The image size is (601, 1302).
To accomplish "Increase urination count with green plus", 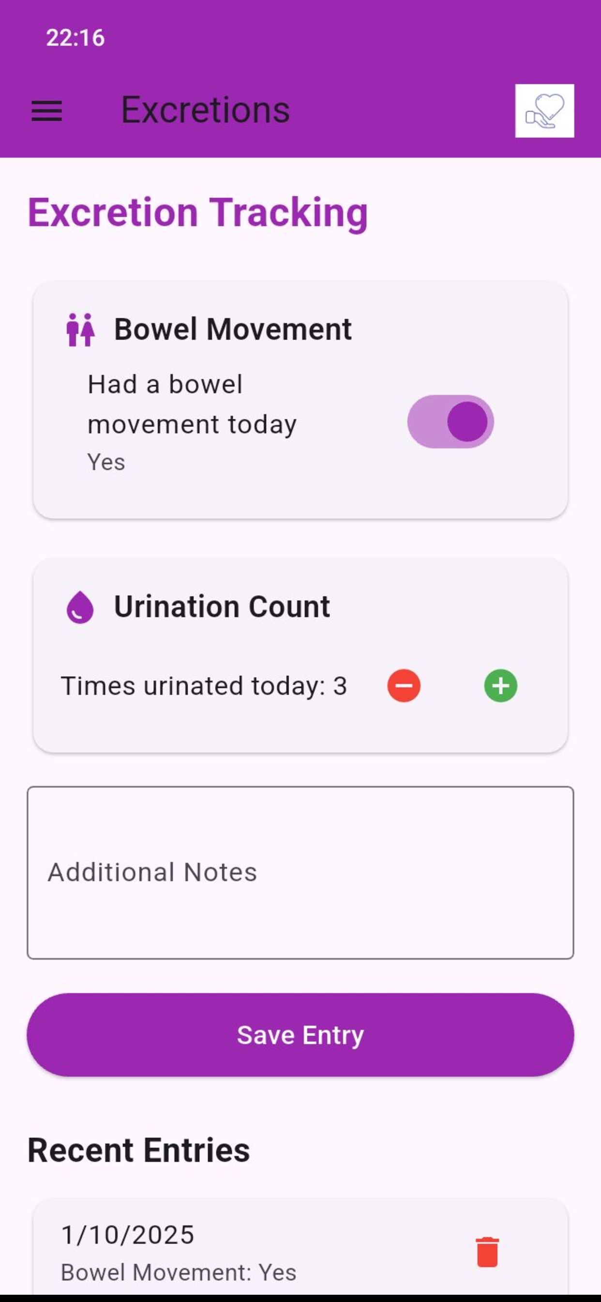I will point(500,686).
